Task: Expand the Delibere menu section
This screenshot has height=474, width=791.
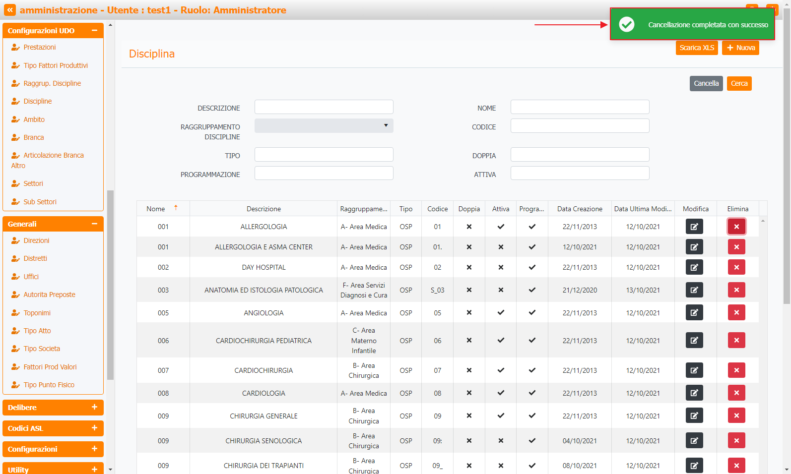Action: click(x=94, y=407)
